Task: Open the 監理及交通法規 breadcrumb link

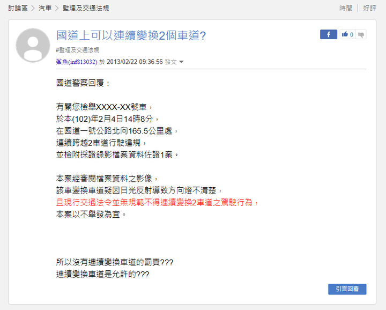Action: (x=86, y=8)
